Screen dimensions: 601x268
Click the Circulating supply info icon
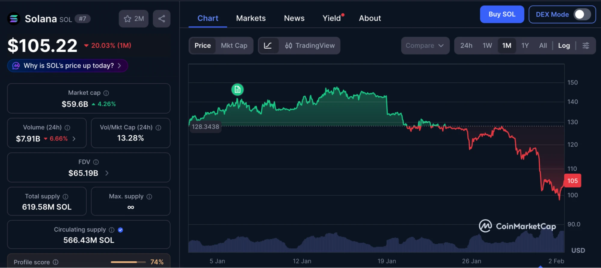(112, 230)
